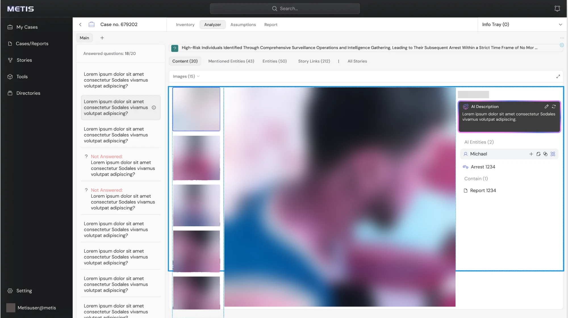Open Cases/Reports in sidebar

pyautogui.click(x=32, y=43)
